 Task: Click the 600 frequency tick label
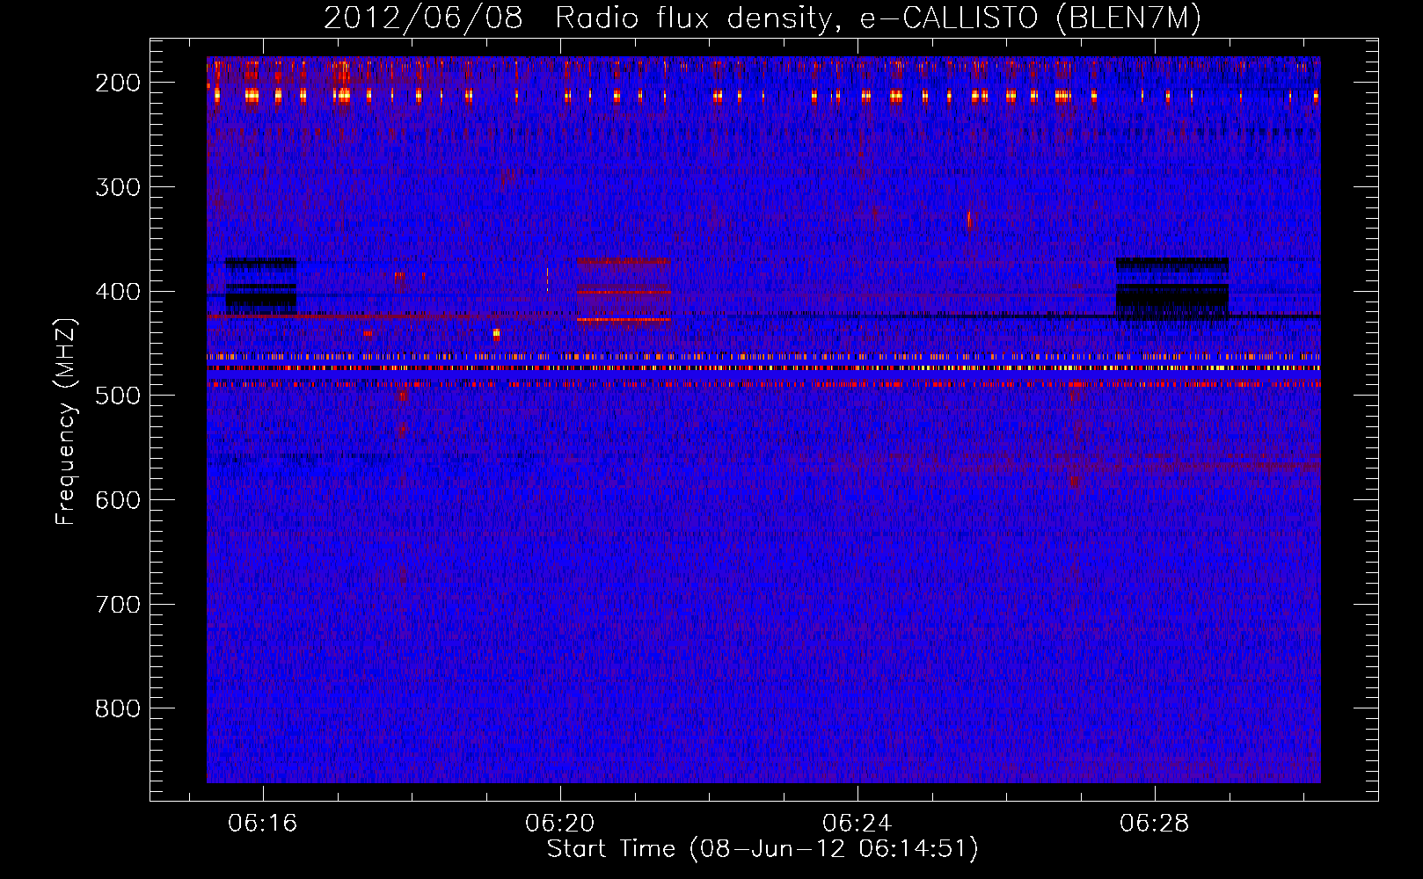[118, 500]
